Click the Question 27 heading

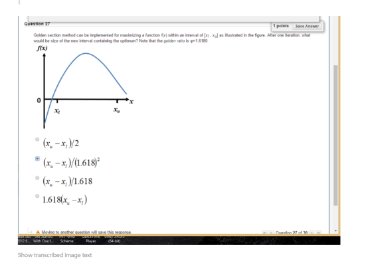coord(37,24)
